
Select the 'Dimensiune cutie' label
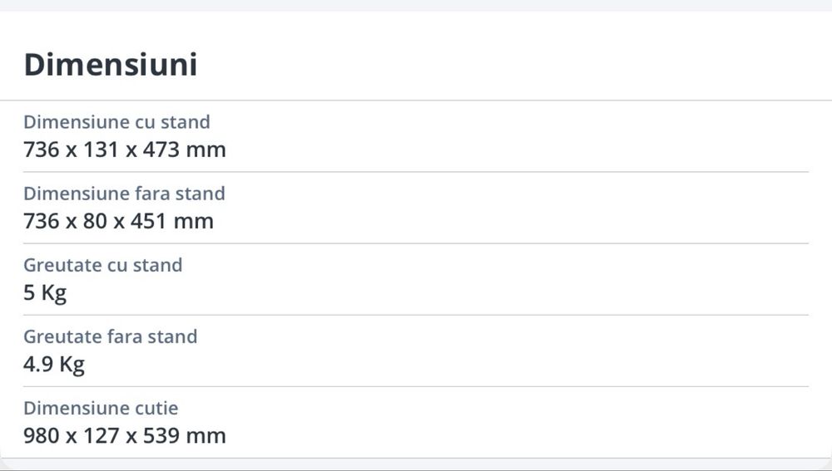point(101,408)
